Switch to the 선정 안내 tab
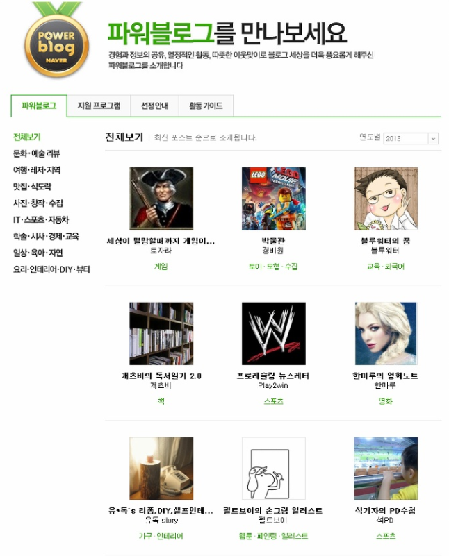Viewport: 449px width, 556px height. [x=154, y=106]
